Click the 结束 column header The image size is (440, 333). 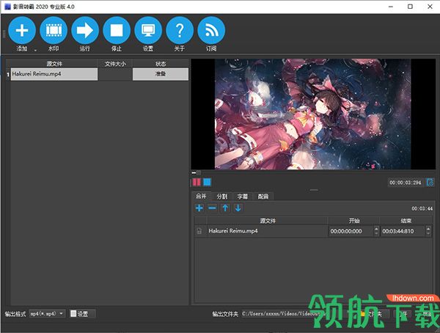pyautogui.click(x=406, y=221)
